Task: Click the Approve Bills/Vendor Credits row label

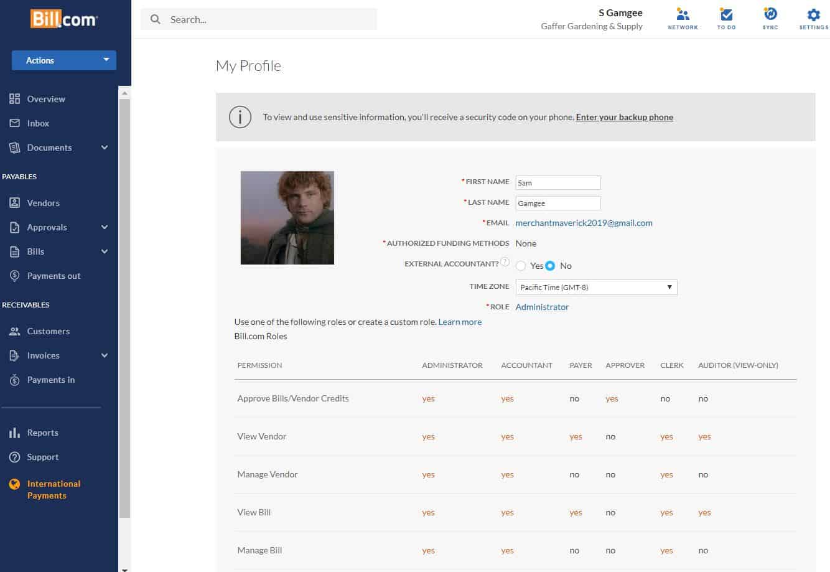Action: (293, 398)
